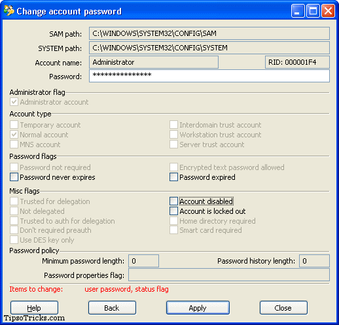Toggle Account is locked out checkbox
This screenshot has width=339, height=325.
pos(173,211)
